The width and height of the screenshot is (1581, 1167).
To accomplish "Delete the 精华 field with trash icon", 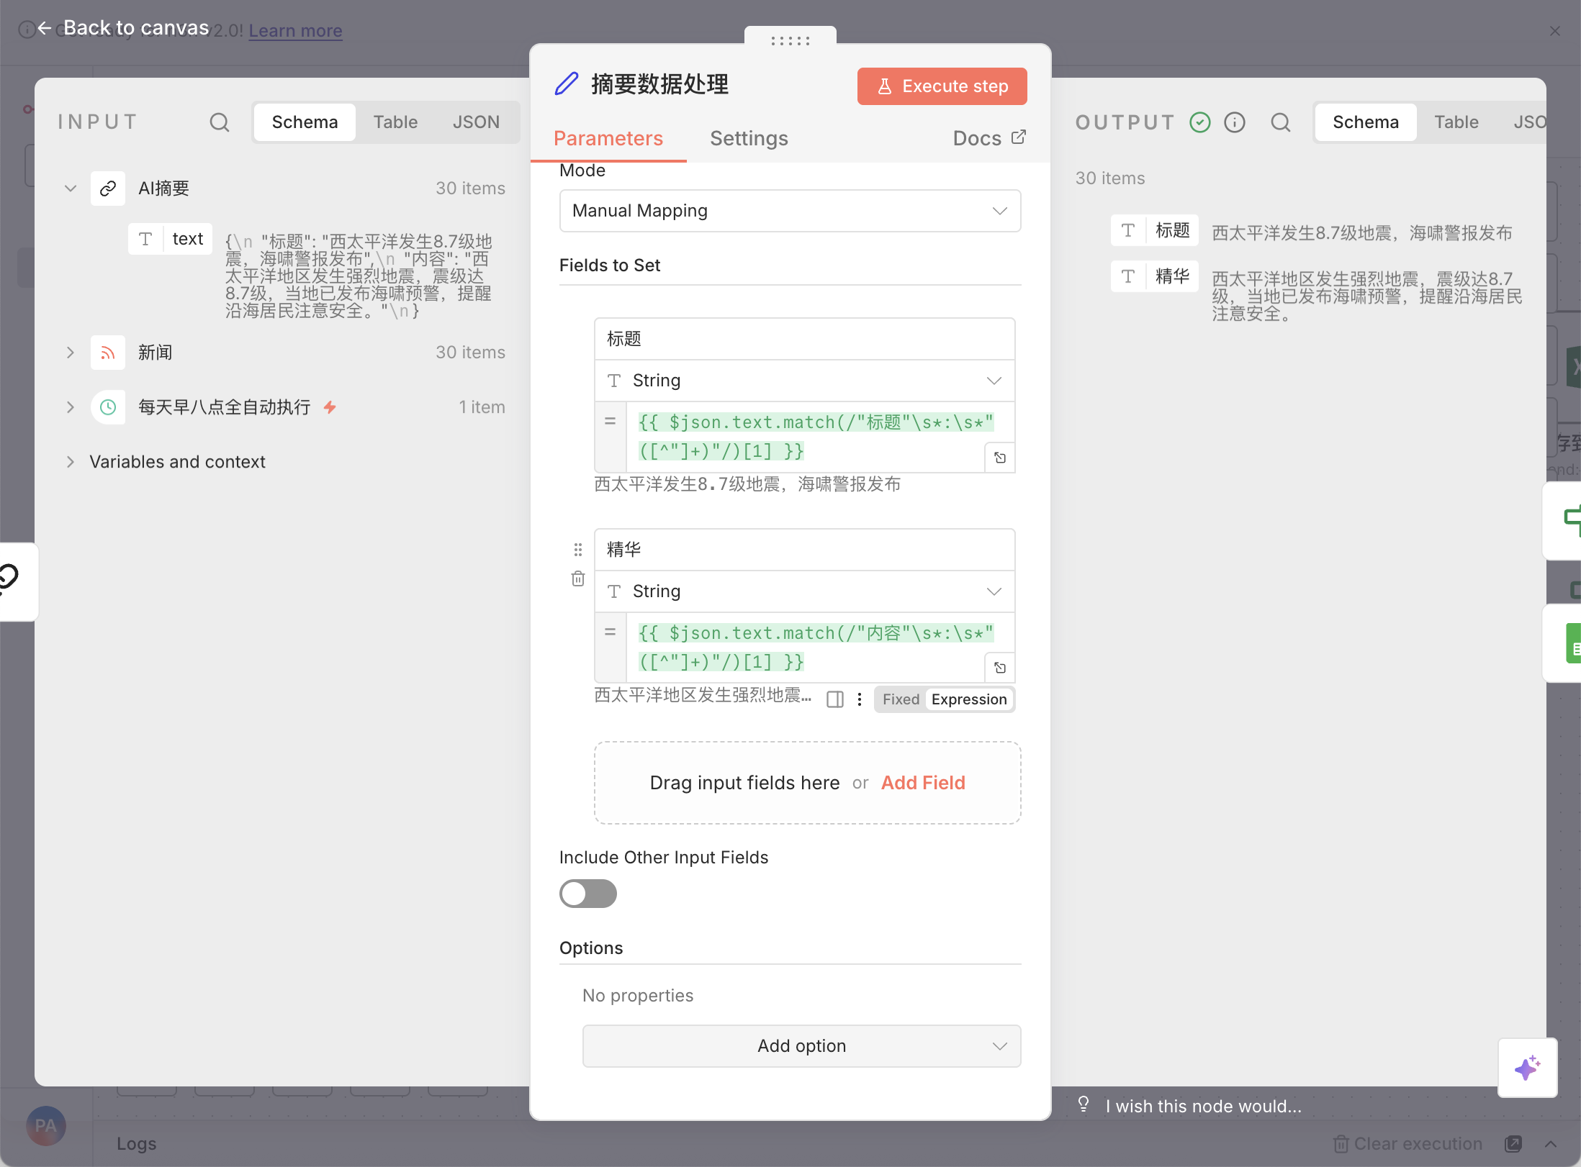I will coord(577,578).
